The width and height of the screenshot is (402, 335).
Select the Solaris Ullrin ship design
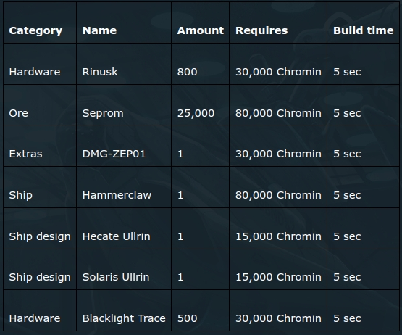[x=116, y=277]
